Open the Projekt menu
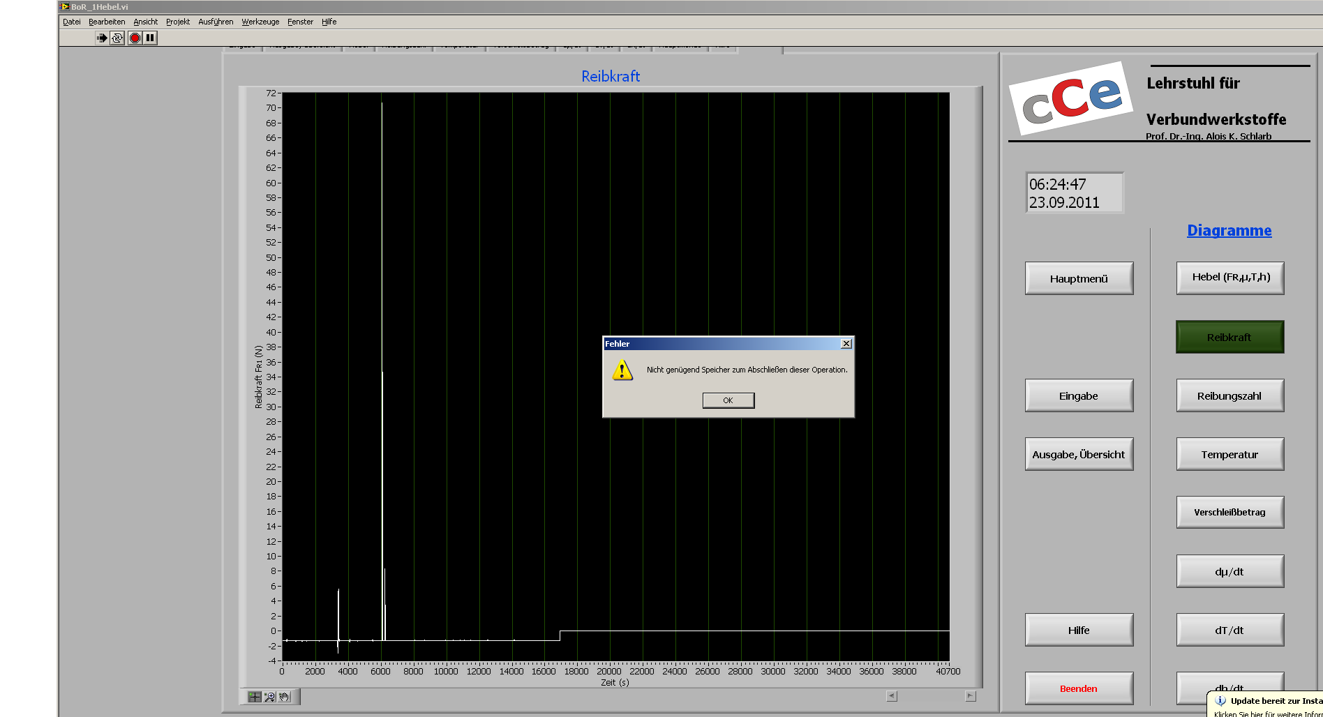 (x=178, y=22)
